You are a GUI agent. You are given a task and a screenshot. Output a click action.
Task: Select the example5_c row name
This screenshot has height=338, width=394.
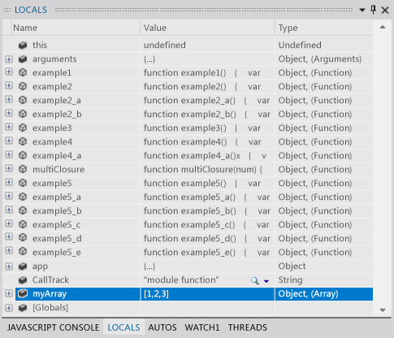(x=56, y=225)
